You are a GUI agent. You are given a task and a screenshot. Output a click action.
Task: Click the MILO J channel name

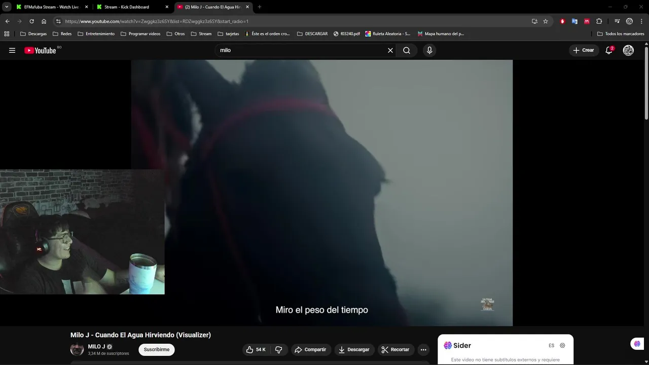(x=96, y=347)
